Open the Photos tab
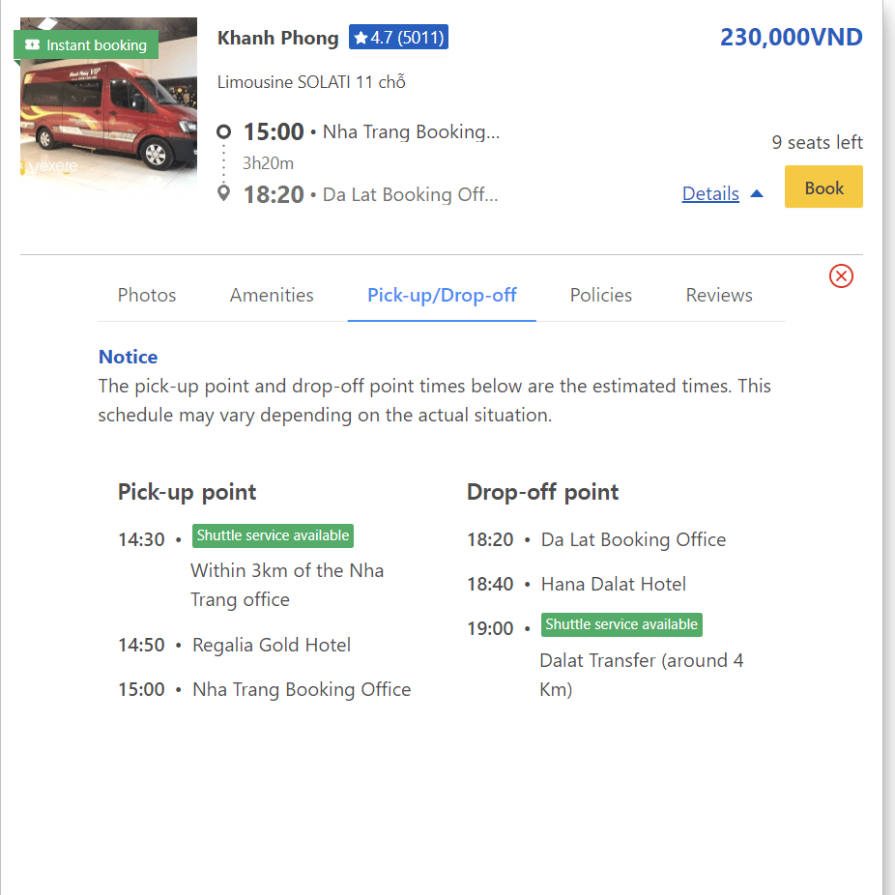The width and height of the screenshot is (895, 895). pos(147,296)
